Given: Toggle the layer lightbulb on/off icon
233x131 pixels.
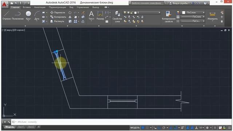Looking at the screenshot, I should (x=125, y=13).
